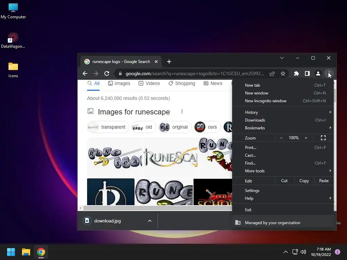Select the original filter chip
The image size is (347, 260).
coord(175,127)
